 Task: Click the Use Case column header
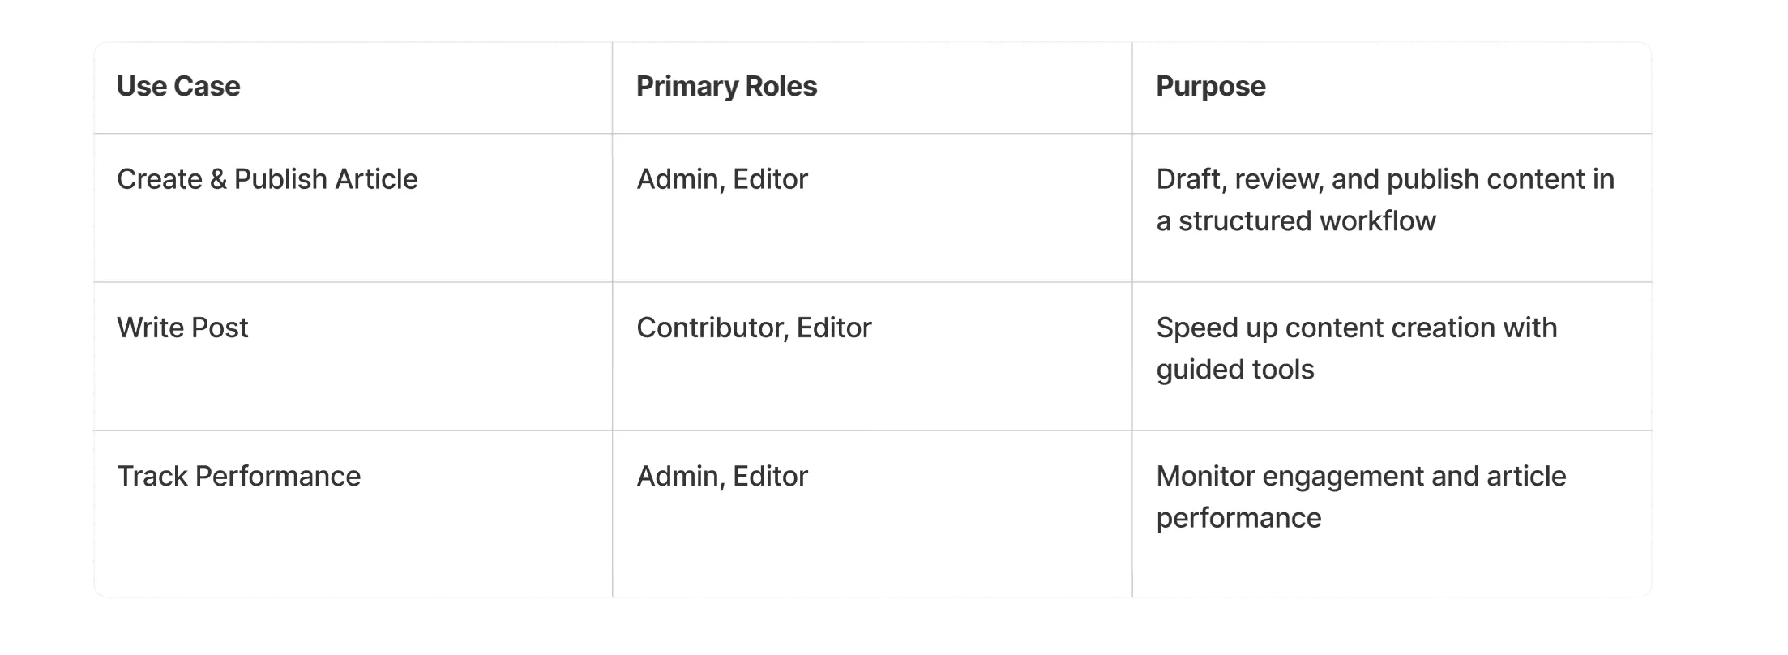[178, 87]
